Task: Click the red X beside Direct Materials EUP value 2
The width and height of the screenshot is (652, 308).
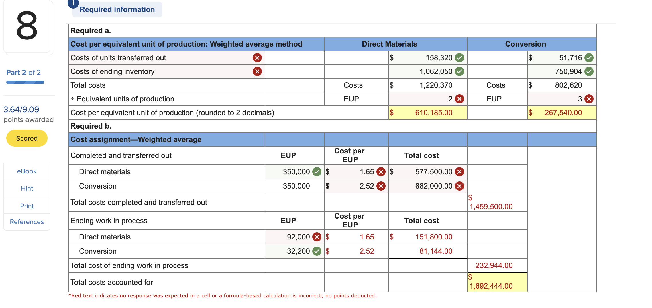Action: pyautogui.click(x=459, y=99)
